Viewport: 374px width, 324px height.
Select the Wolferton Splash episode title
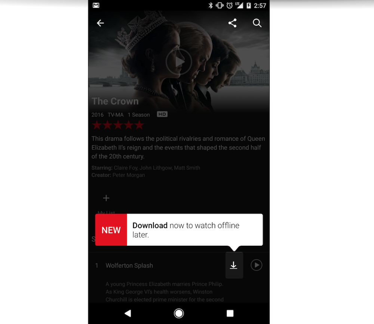129,266
